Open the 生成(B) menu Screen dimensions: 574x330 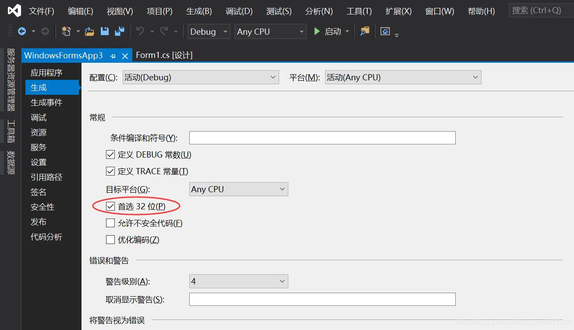199,11
